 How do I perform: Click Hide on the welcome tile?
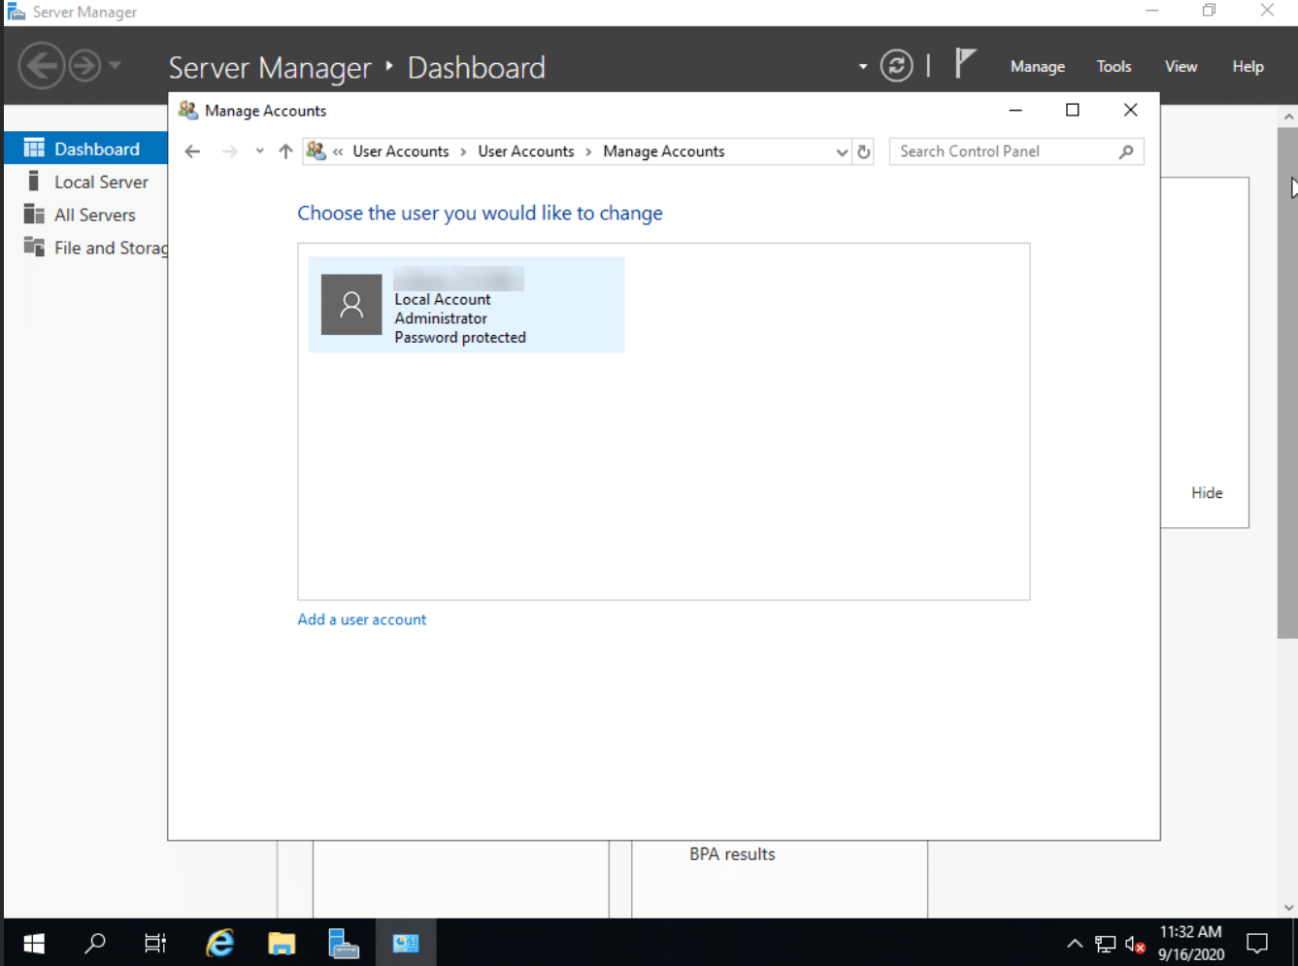(x=1207, y=493)
